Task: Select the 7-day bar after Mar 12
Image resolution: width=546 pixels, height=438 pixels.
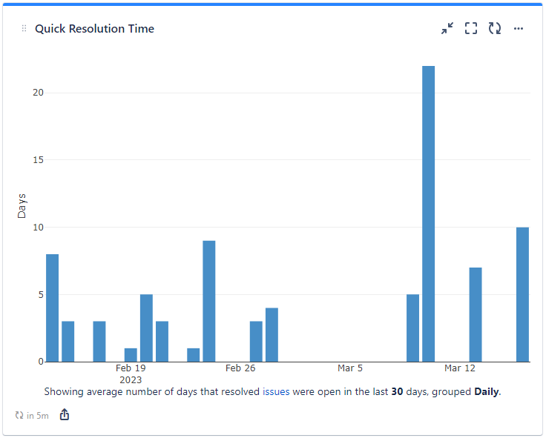Action: coord(476,314)
